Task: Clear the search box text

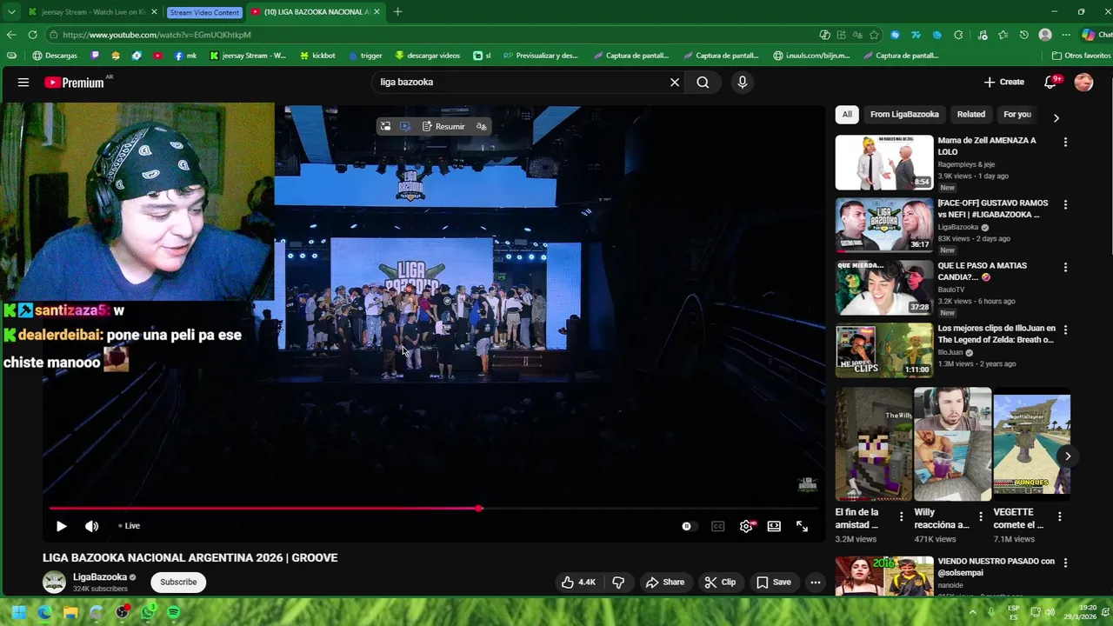Action: [x=674, y=83]
